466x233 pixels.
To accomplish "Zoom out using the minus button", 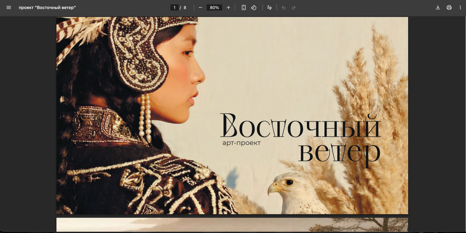I will (200, 8).
